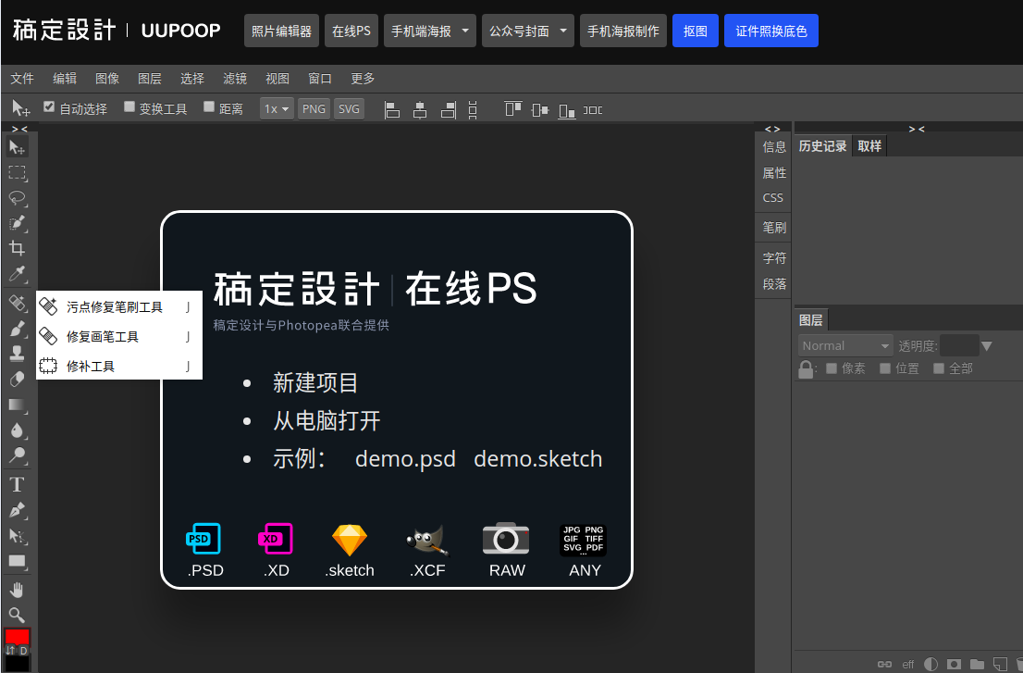The image size is (1023, 673).
Task: Open the 1x scale dropdown
Action: click(277, 109)
